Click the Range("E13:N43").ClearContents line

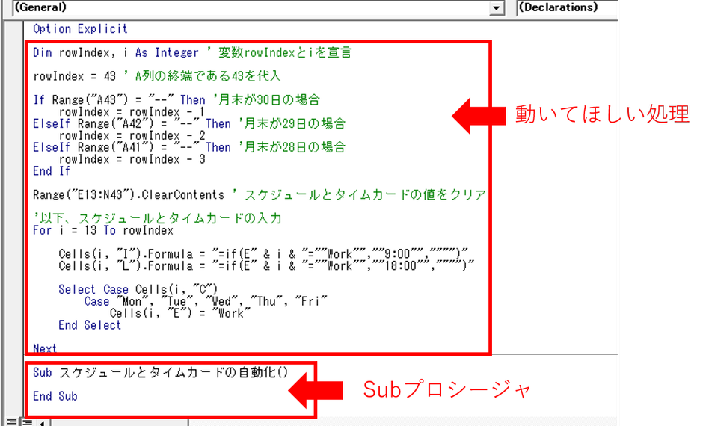pos(260,195)
